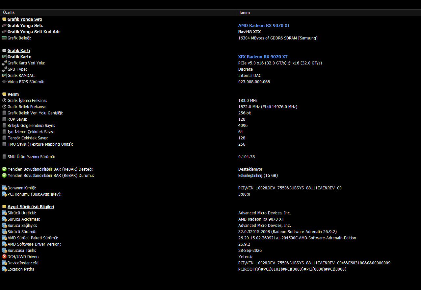The width and height of the screenshot is (421, 290).
Task: Click the chip icon beside ROP Sayısı
Action: (4, 119)
